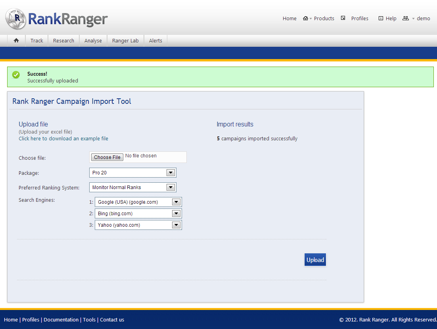Open search engine 2 dropdown showing Bing
The image size is (437, 329).
click(x=138, y=214)
